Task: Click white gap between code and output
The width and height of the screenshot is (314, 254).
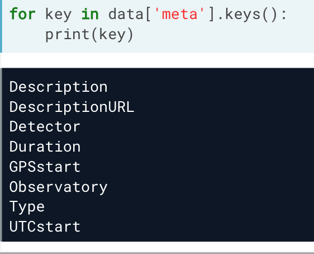Action: [158, 60]
